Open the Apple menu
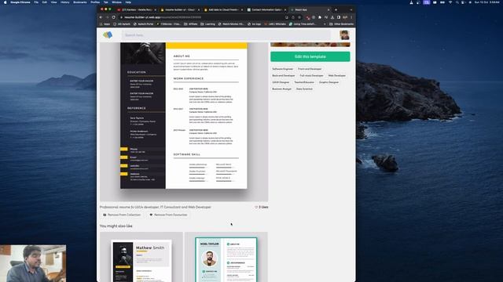Viewport: 503px width, 282px height. pos(6,2)
